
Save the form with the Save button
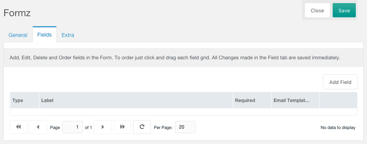pyautogui.click(x=344, y=10)
